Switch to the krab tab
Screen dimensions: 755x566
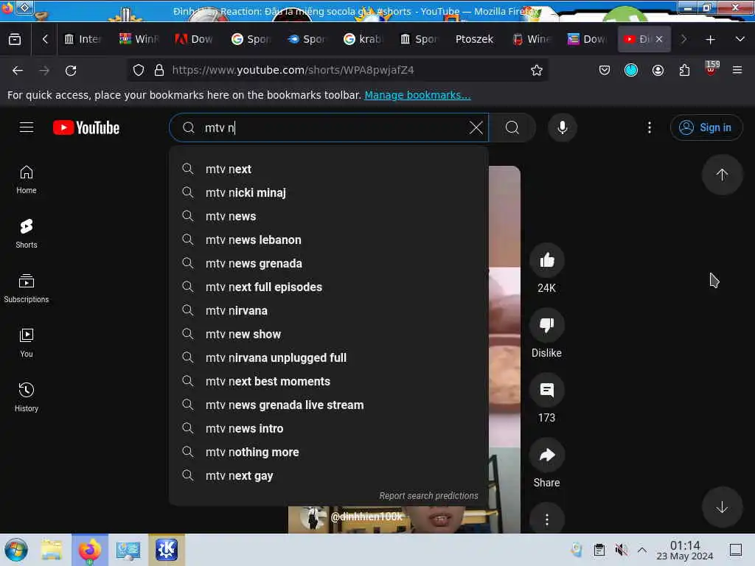pos(363,39)
